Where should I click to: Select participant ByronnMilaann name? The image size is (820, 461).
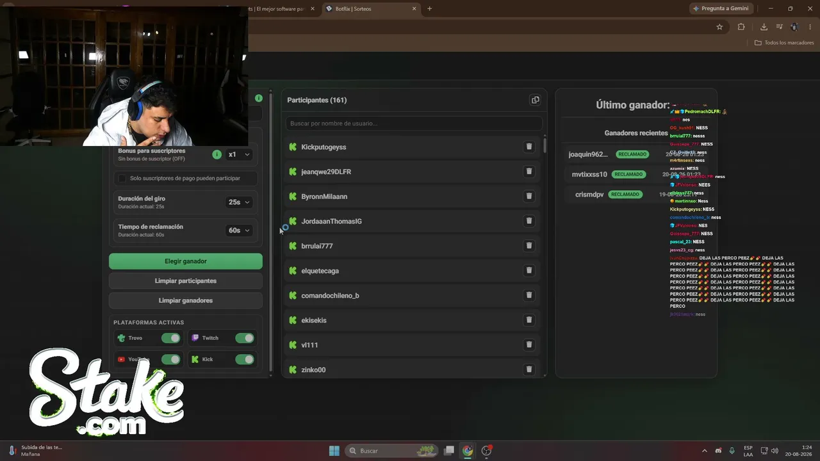(324, 197)
